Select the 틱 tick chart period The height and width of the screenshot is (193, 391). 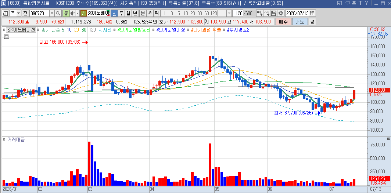point(157,13)
